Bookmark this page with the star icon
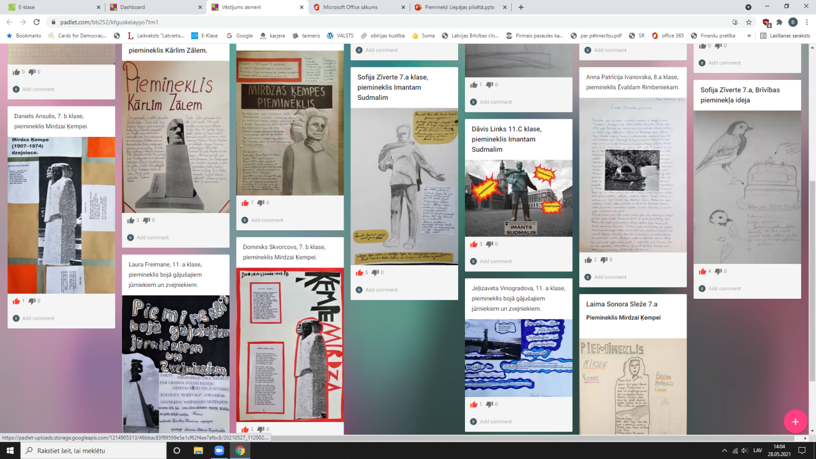The image size is (816, 459). point(749,22)
